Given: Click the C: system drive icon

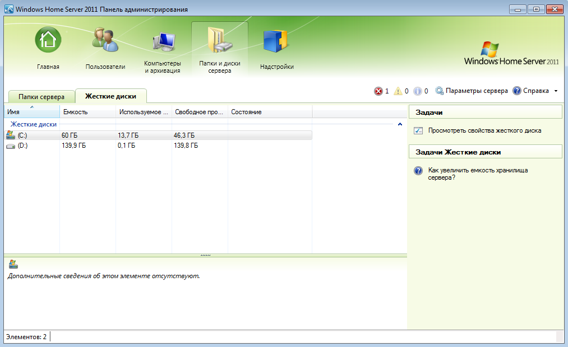Looking at the screenshot, I should (x=11, y=135).
